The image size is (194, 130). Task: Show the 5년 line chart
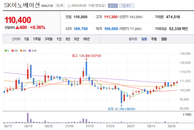pyautogui.click(x=77, y=39)
